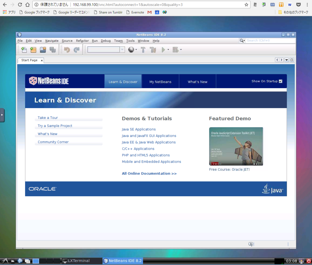
Task: Open the Take a Tour link
Action: click(x=48, y=118)
